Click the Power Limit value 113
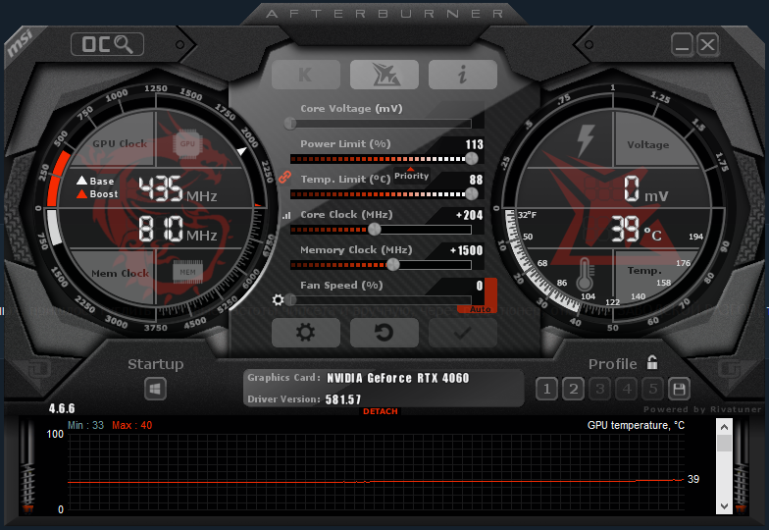Image resolution: width=769 pixels, height=530 pixels. (x=475, y=144)
